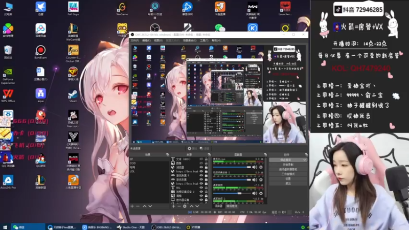Open the GeForce Experience desktop shortcut
The height and width of the screenshot is (230, 409).
click(x=8, y=76)
